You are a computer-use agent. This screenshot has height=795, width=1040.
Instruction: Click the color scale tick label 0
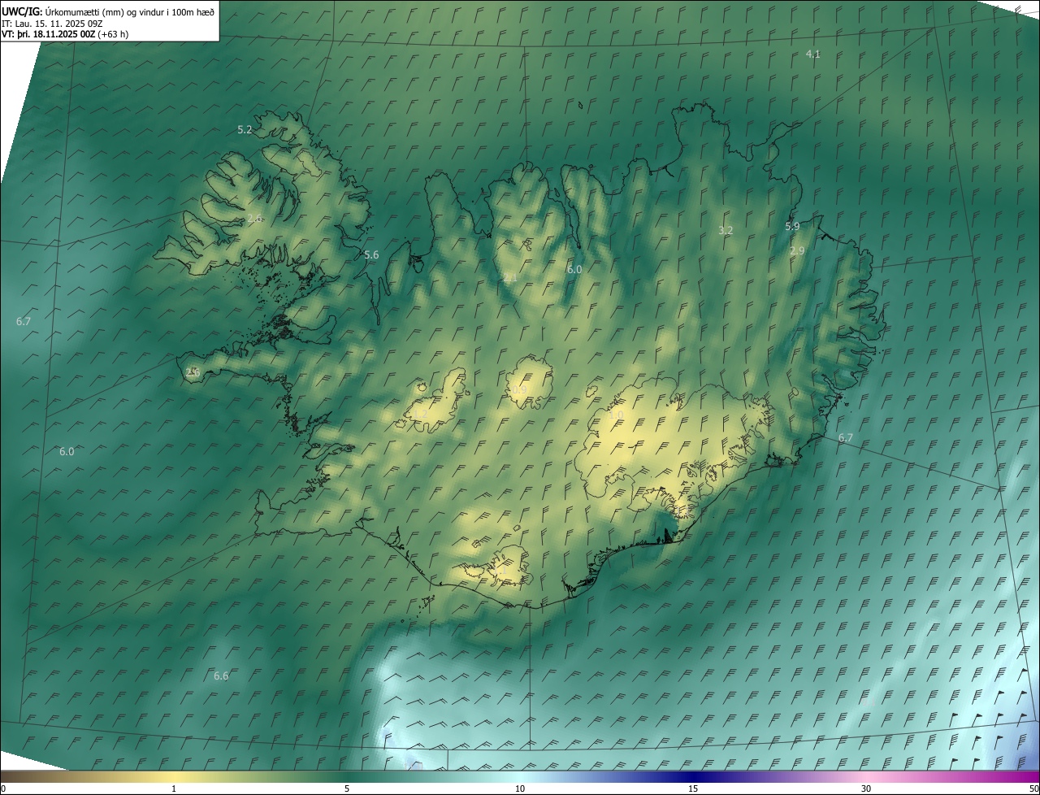click(x=3, y=788)
